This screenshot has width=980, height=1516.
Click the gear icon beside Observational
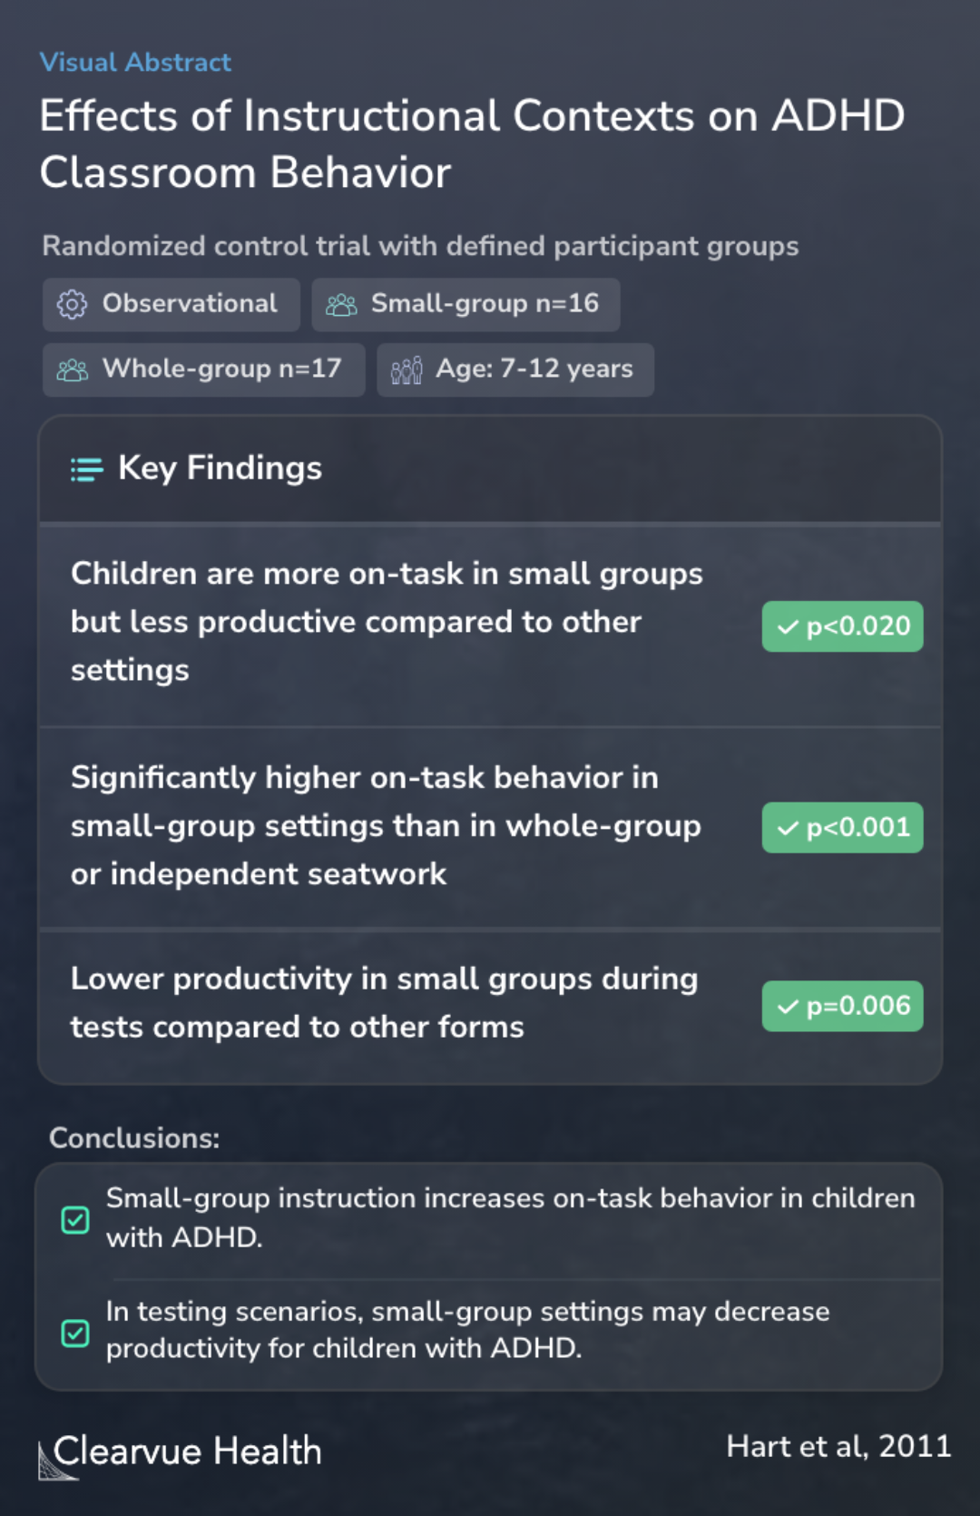[72, 305]
